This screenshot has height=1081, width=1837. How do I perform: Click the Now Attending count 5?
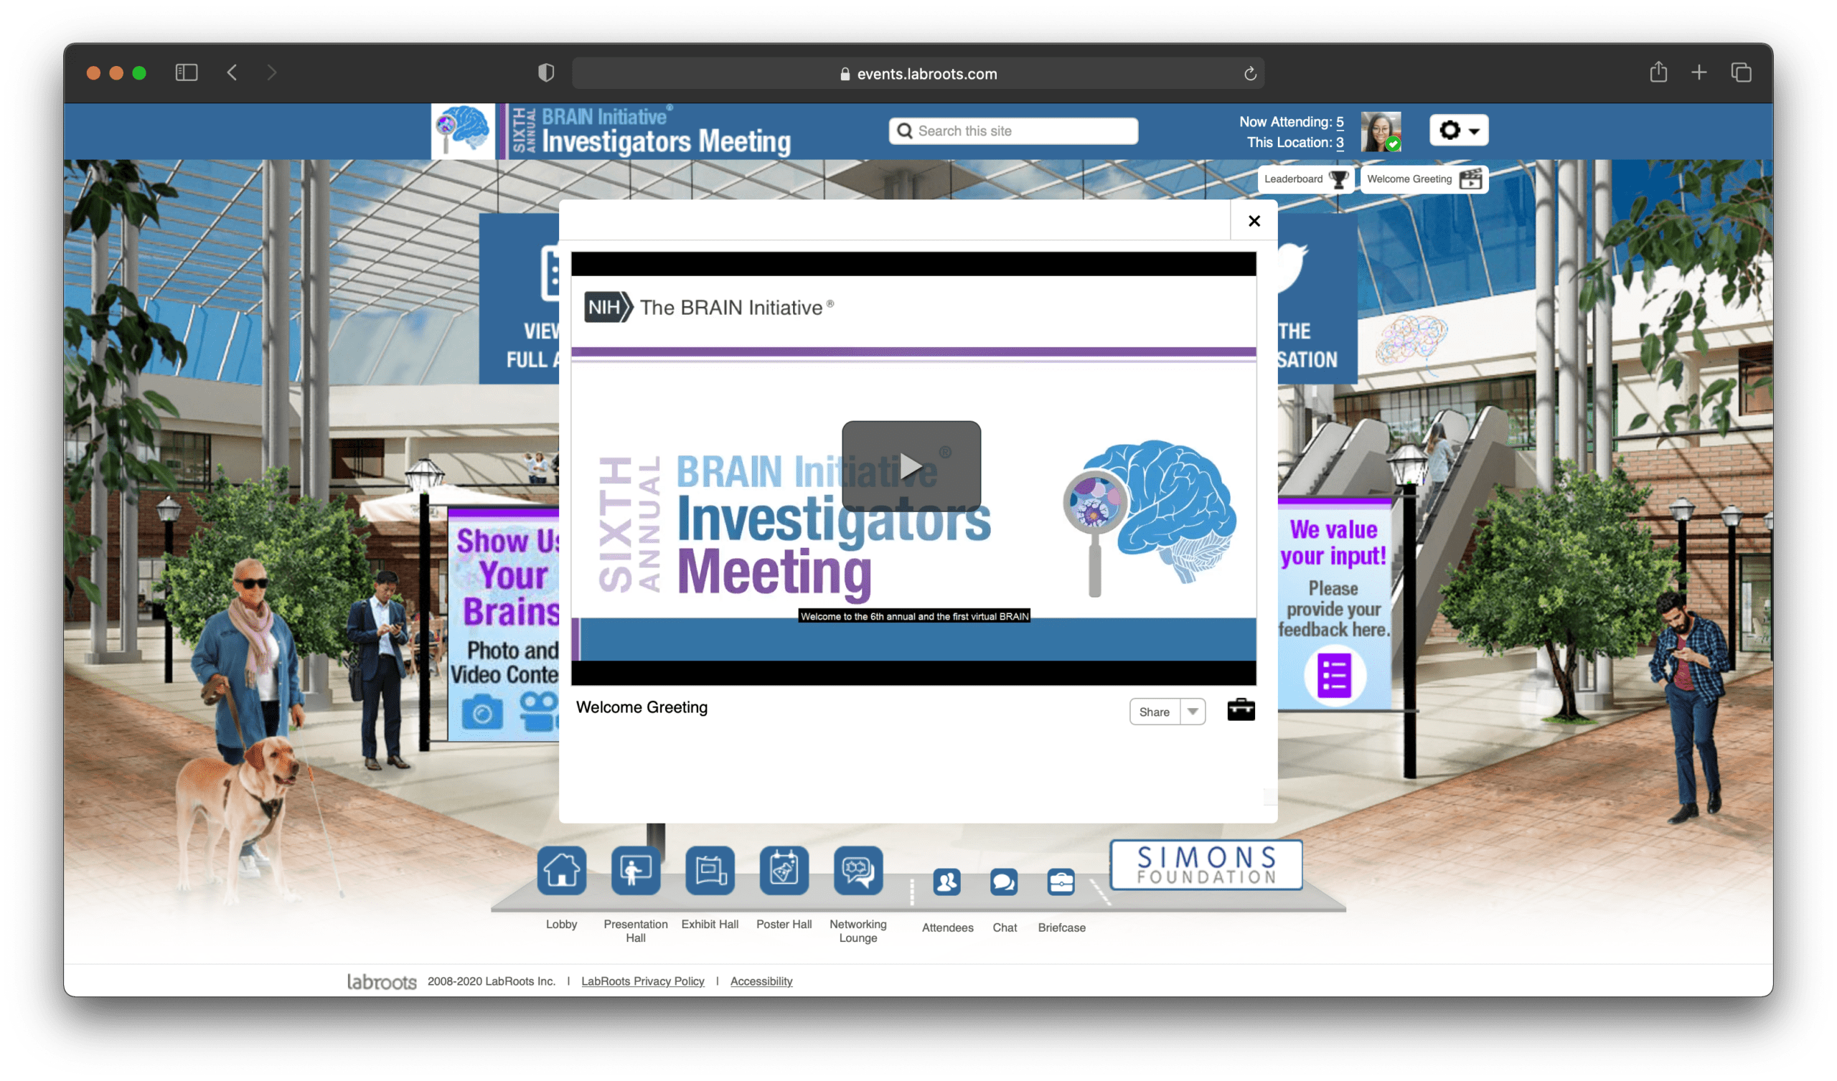click(x=1340, y=121)
